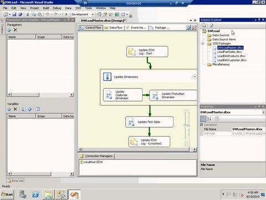This screenshot has width=266, height=200.
Task: Click Update EDW Log - Start task
Action: click(x=147, y=52)
